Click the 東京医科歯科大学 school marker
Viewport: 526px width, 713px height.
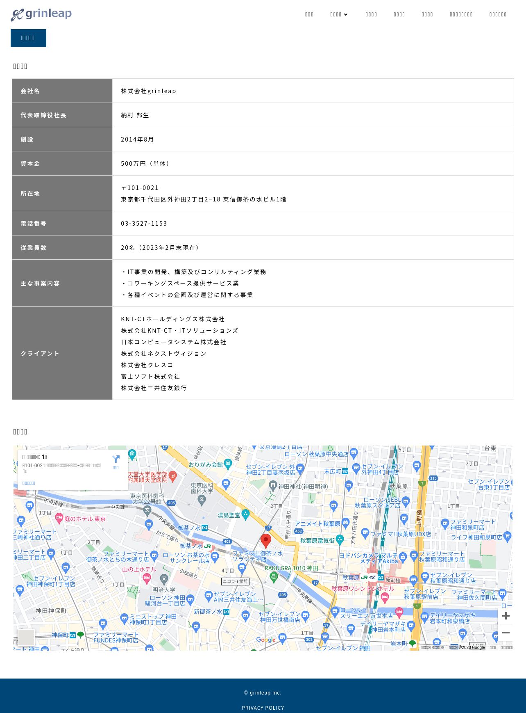click(x=201, y=500)
